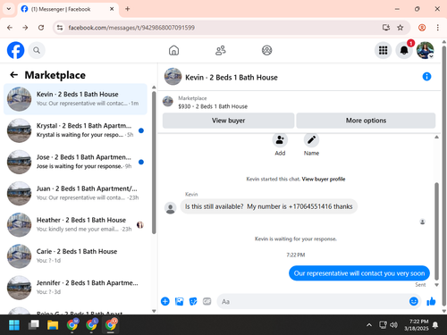Open conversation info icon
The height and width of the screenshot is (335, 447).
pos(426,77)
